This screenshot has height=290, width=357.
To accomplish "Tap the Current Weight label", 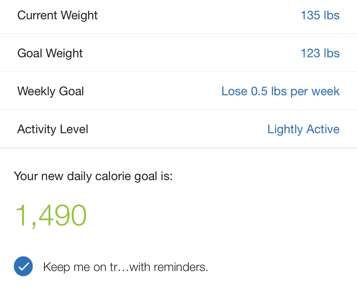I will click(57, 15).
